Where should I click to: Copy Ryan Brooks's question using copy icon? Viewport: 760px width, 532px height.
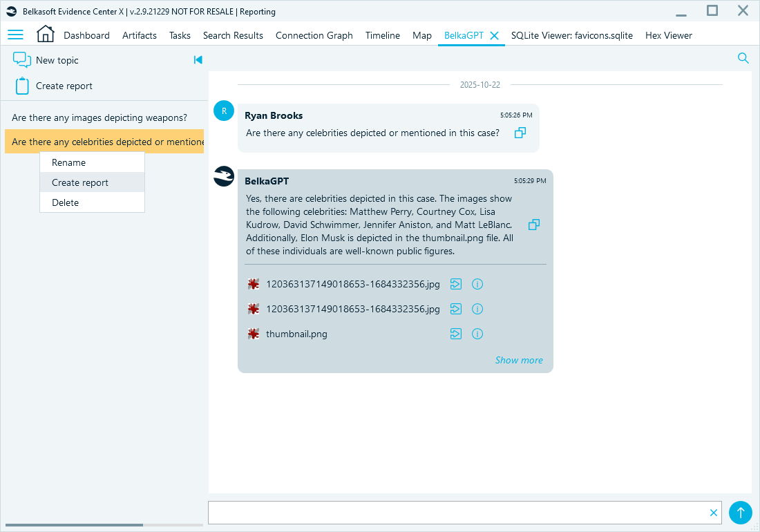tap(520, 133)
